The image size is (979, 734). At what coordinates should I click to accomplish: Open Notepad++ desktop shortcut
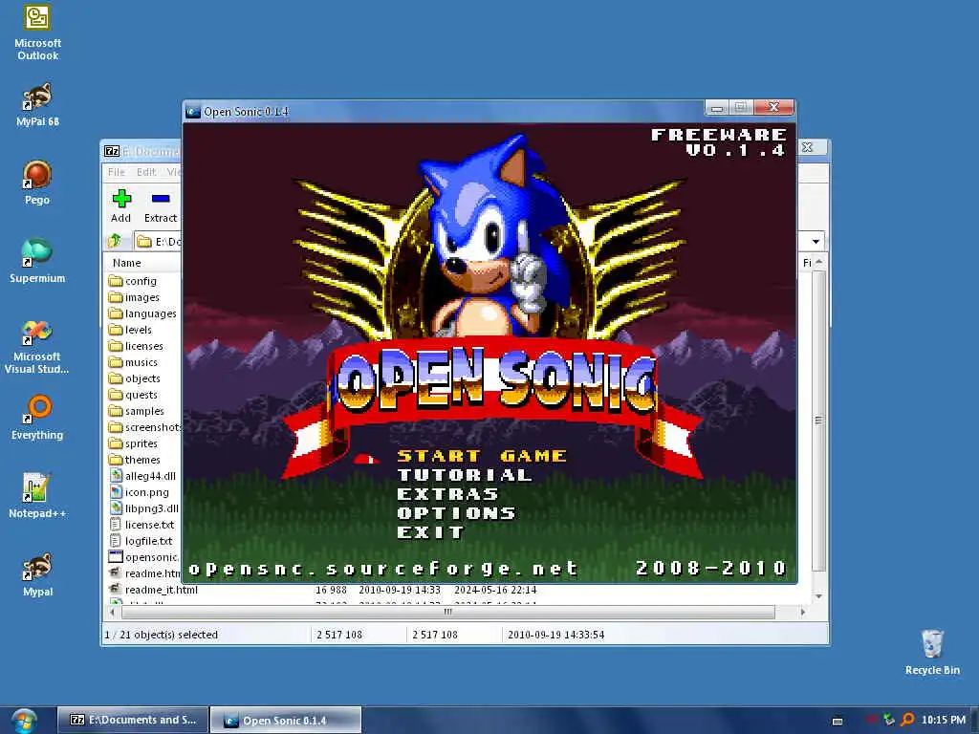[37, 496]
